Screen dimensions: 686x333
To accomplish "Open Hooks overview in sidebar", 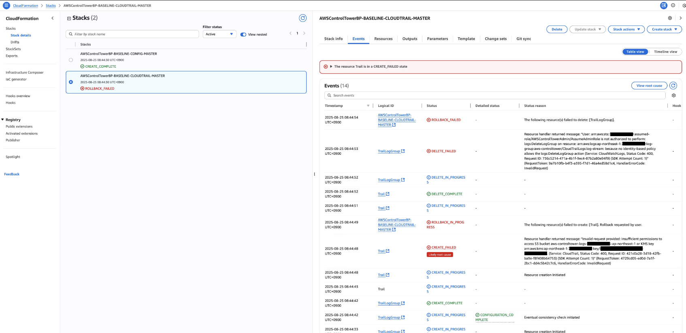I will [x=18, y=96].
